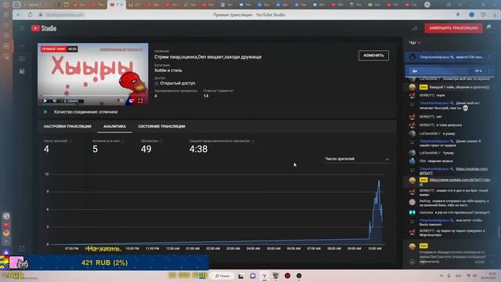The image size is (501, 282).
Task: Open the pinned message options menu
Action: tap(489, 57)
